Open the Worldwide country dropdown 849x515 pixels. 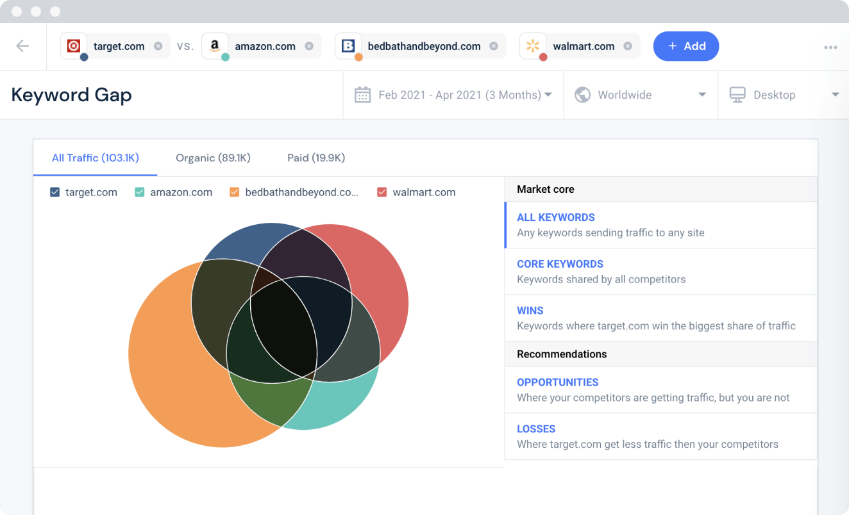tap(702, 95)
